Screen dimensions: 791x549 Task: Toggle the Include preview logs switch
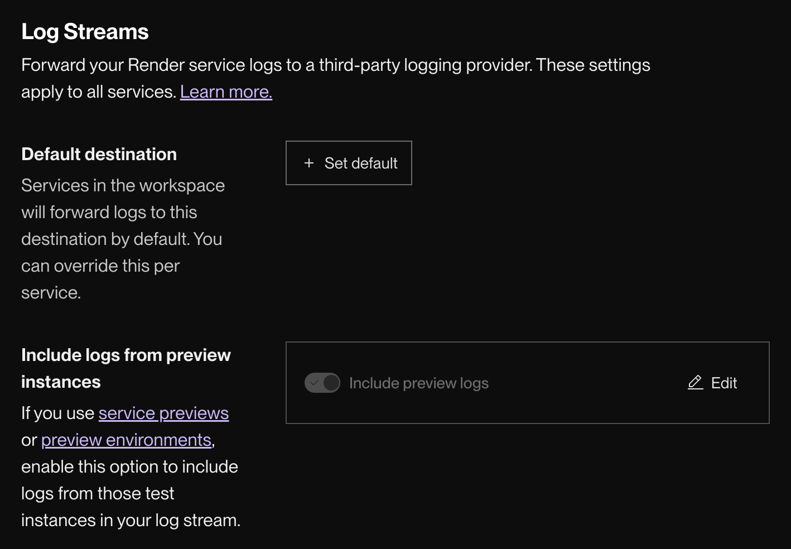point(322,383)
